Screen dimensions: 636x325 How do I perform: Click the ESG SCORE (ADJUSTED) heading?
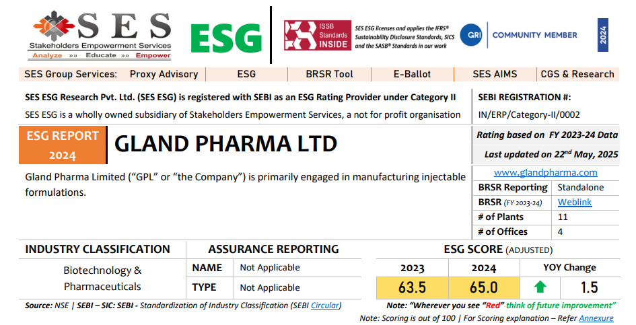click(498, 250)
